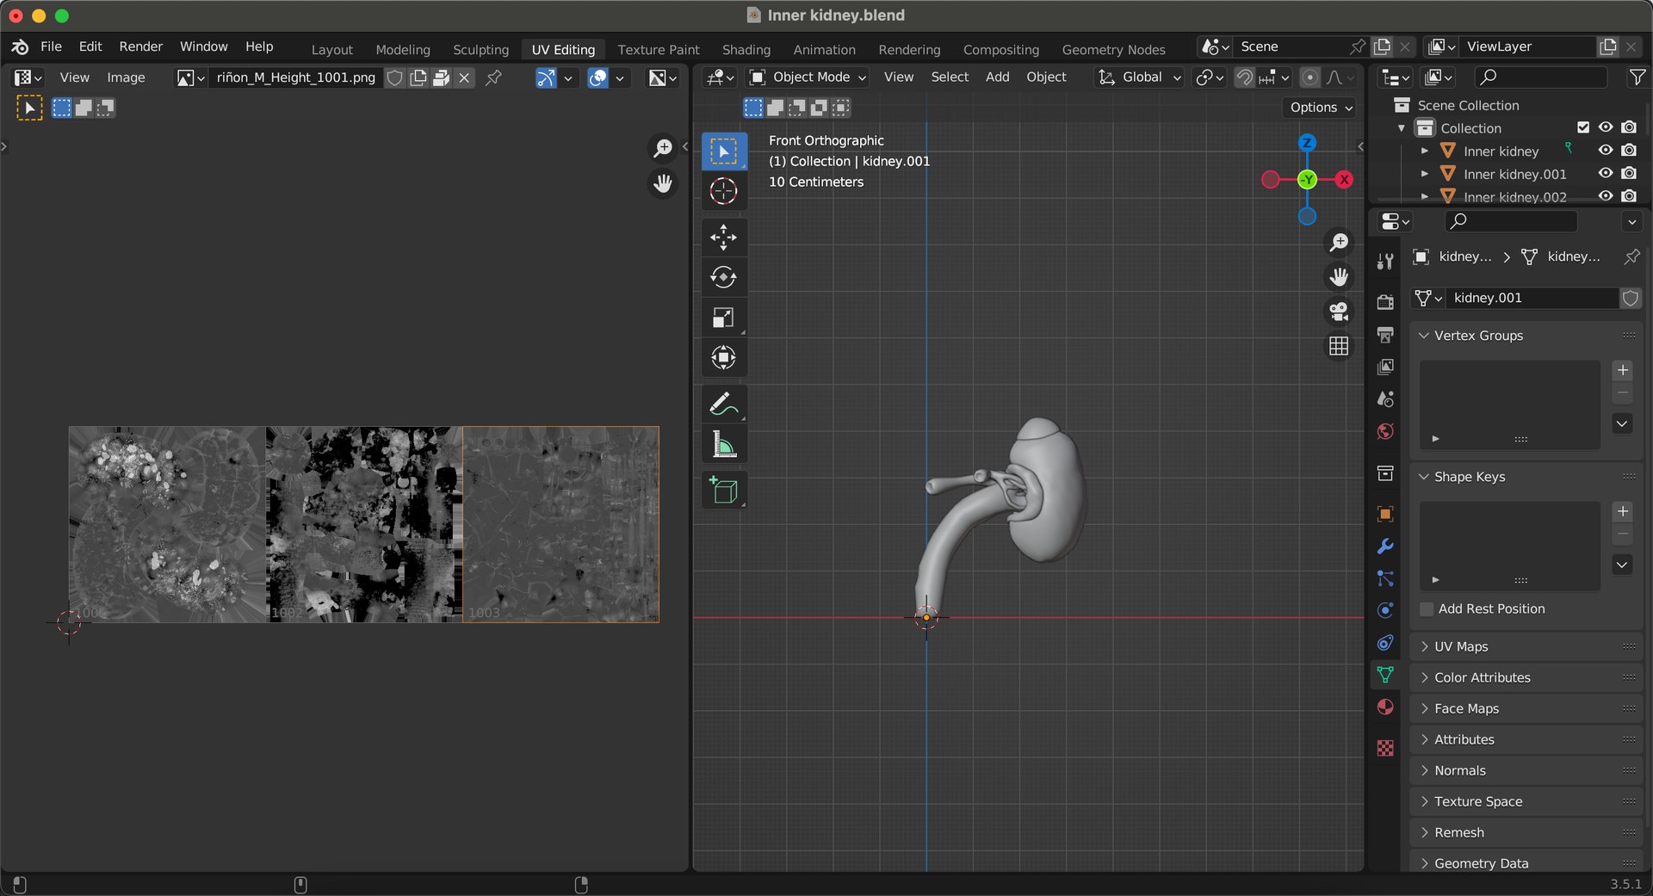Viewport: 1653px width, 896px height.
Task: Add a new vertex group
Action: click(x=1623, y=370)
